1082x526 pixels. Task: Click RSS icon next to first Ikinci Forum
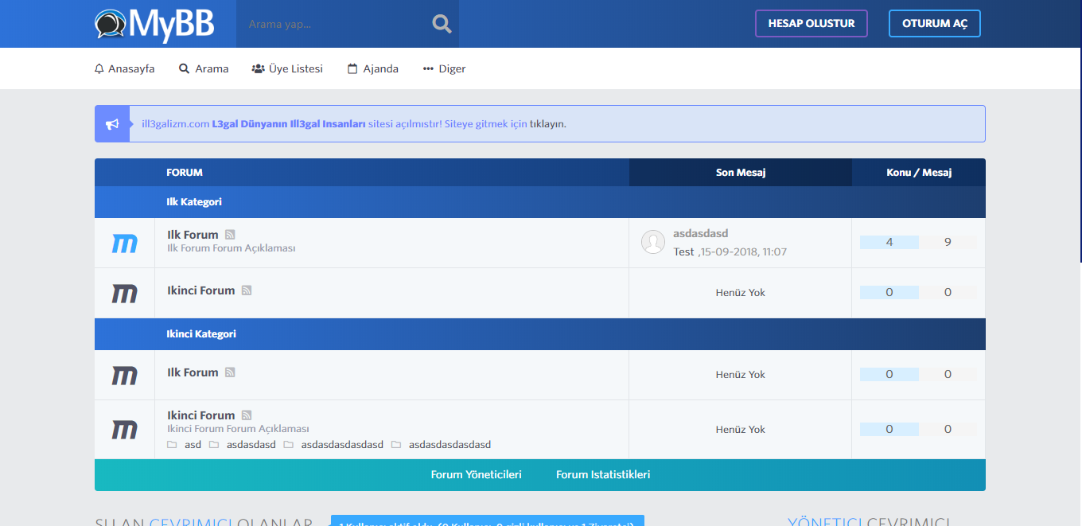click(247, 290)
